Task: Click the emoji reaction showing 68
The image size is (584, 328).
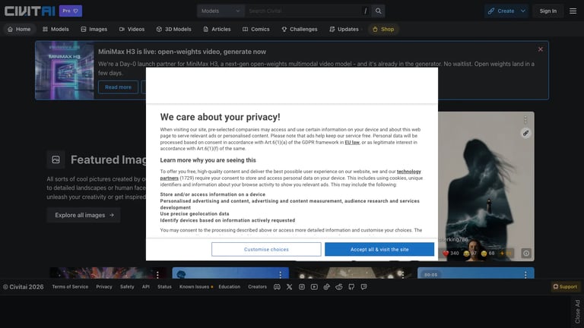Action: pos(487,254)
